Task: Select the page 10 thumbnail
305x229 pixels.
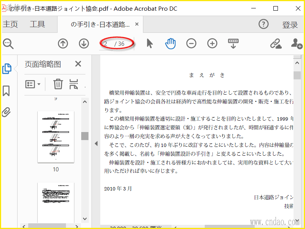Action: click(x=56, y=137)
